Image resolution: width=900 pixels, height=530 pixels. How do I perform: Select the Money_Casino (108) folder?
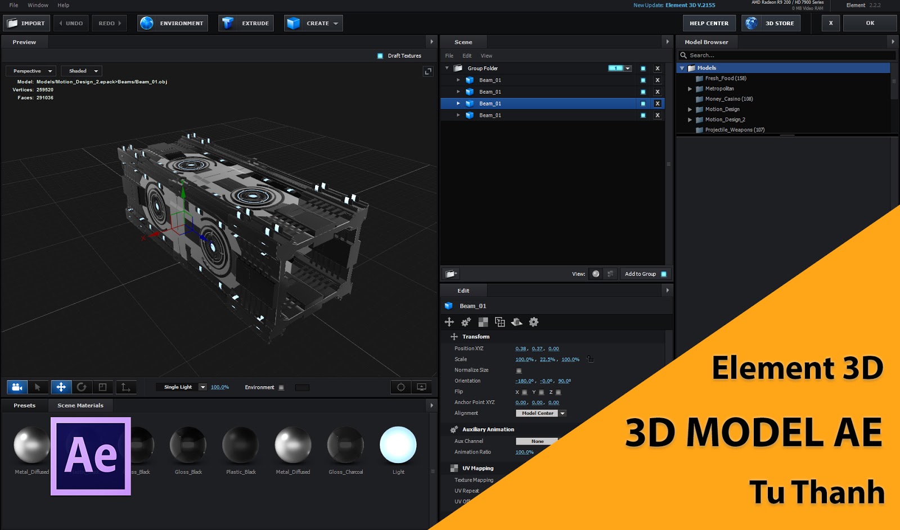point(729,99)
